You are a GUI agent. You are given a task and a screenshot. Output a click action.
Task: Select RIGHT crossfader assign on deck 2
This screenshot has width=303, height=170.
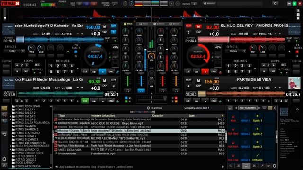point(188,26)
